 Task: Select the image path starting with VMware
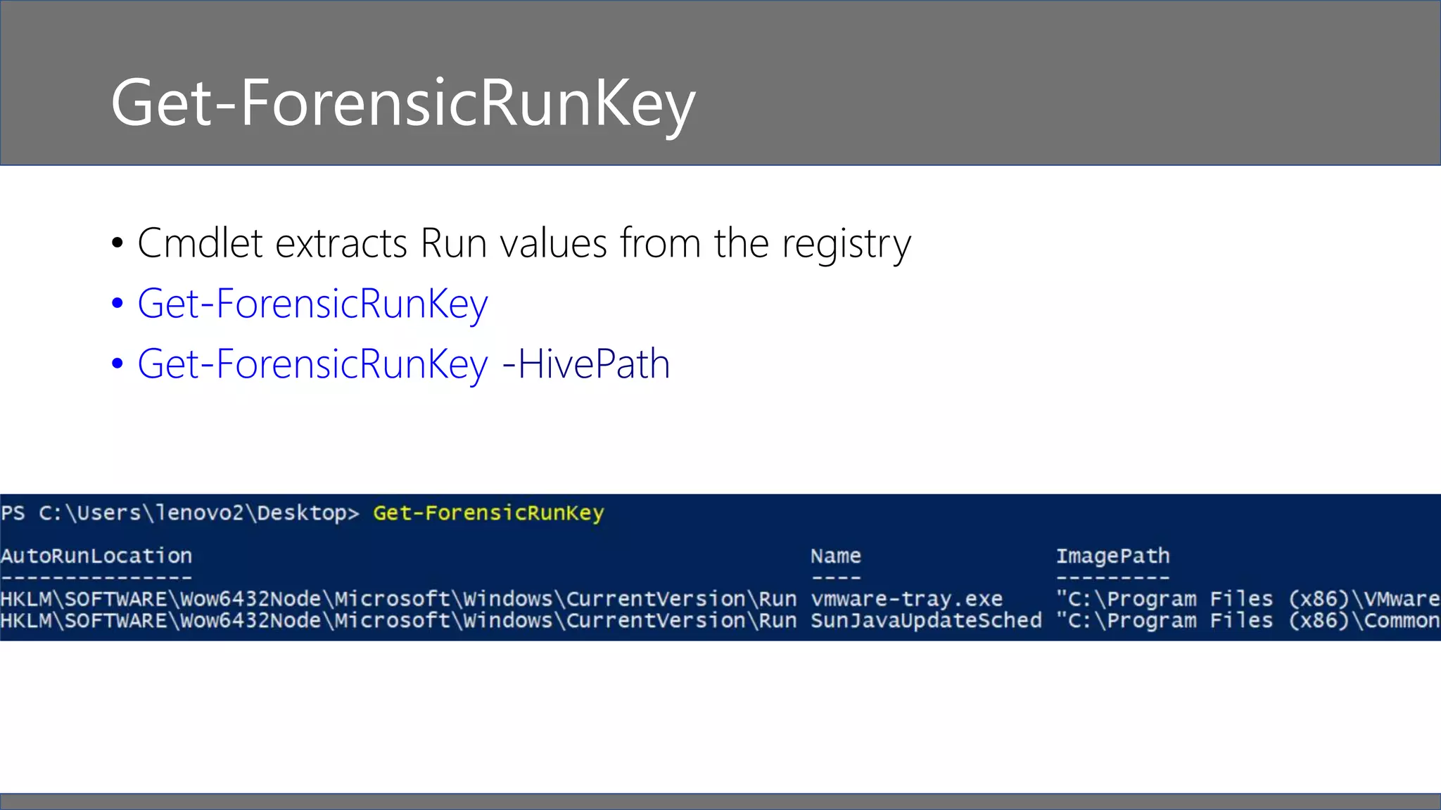click(1248, 599)
